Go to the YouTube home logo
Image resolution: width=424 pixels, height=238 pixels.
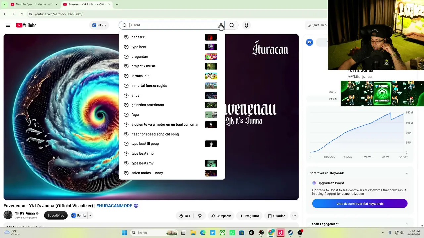[26, 25]
